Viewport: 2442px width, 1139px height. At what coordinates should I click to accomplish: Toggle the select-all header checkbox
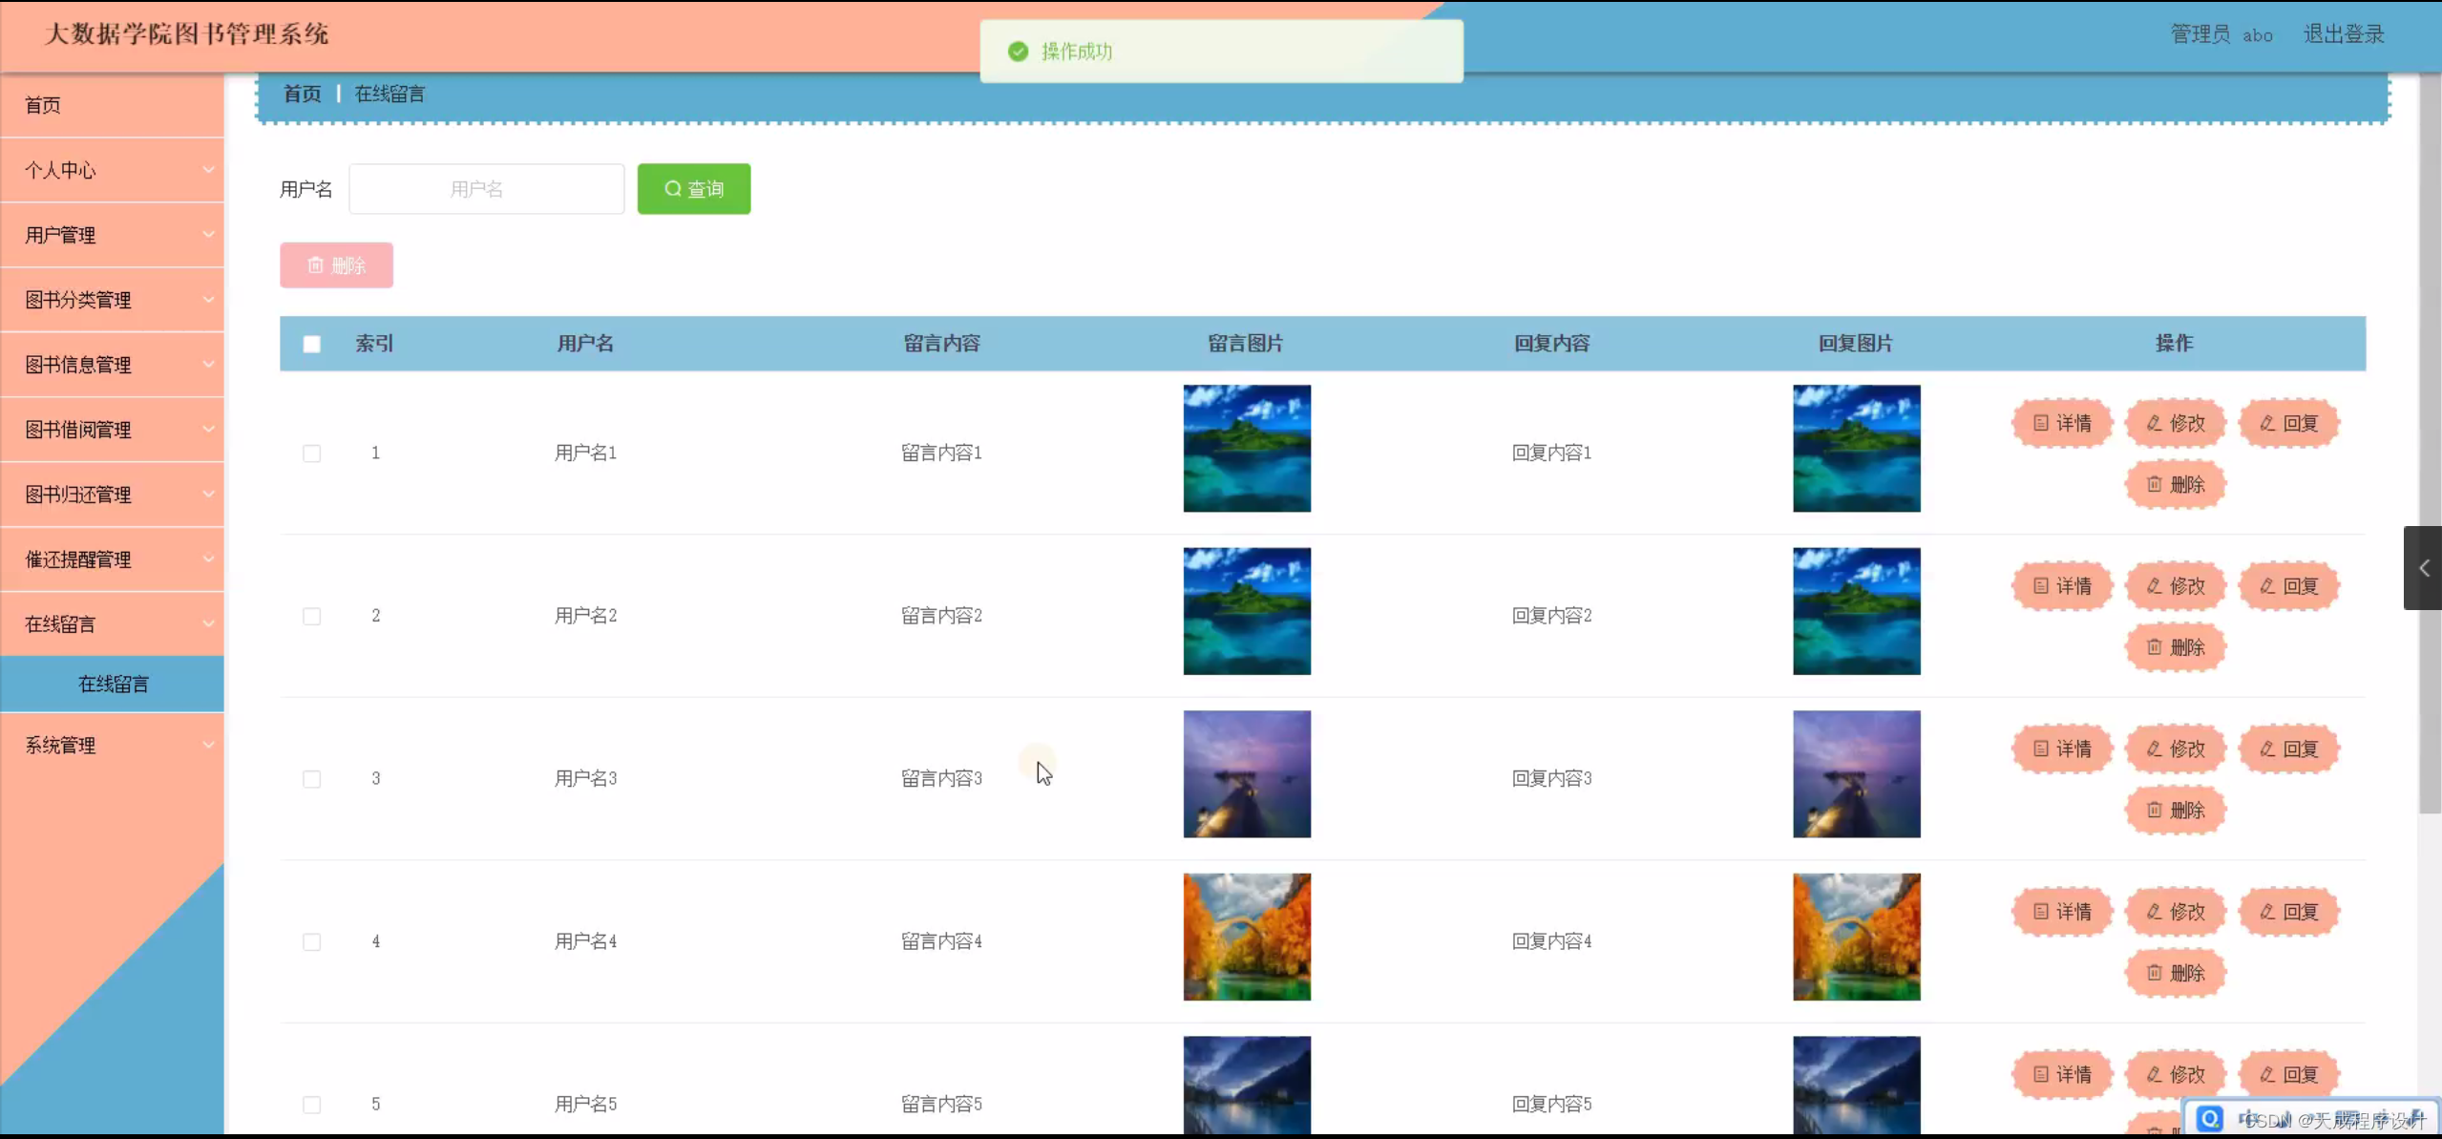tap(312, 344)
